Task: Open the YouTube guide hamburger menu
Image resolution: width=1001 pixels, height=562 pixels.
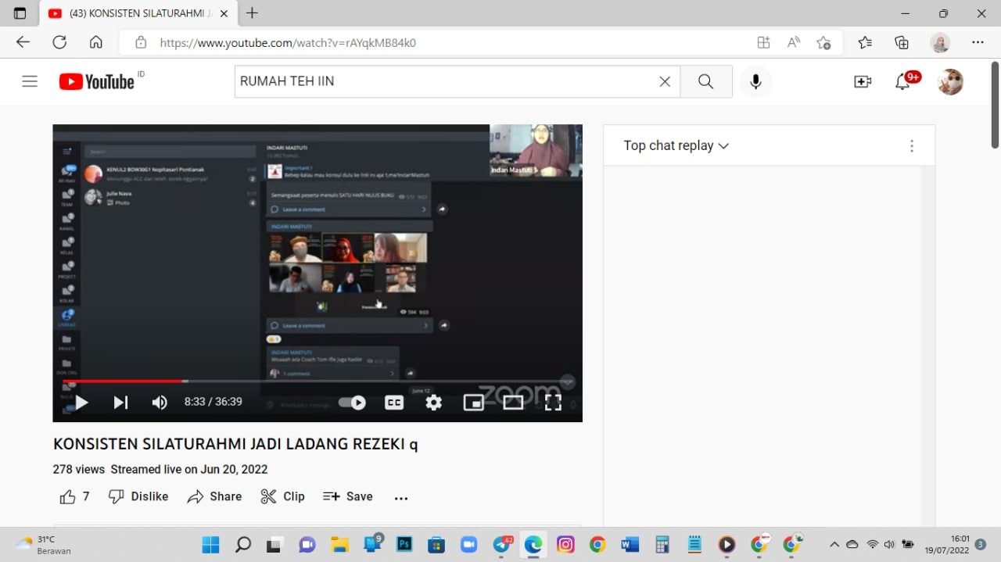Action: pyautogui.click(x=30, y=81)
